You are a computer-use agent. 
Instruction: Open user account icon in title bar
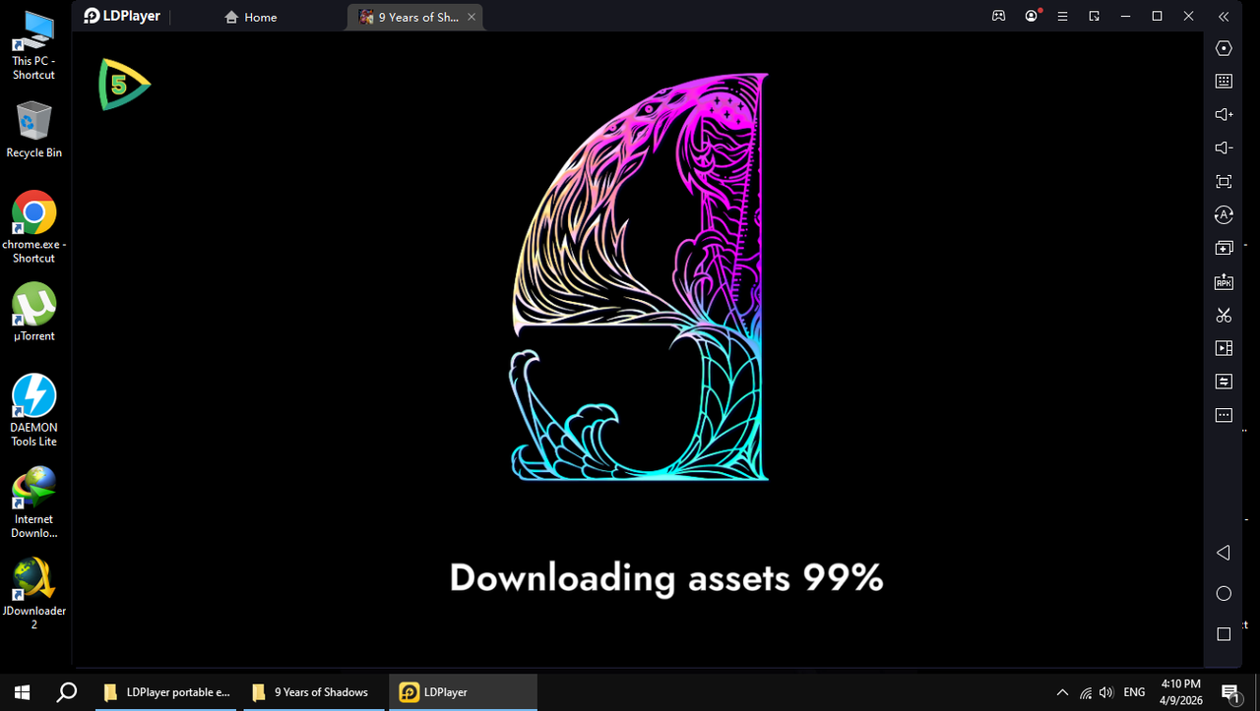point(1032,16)
